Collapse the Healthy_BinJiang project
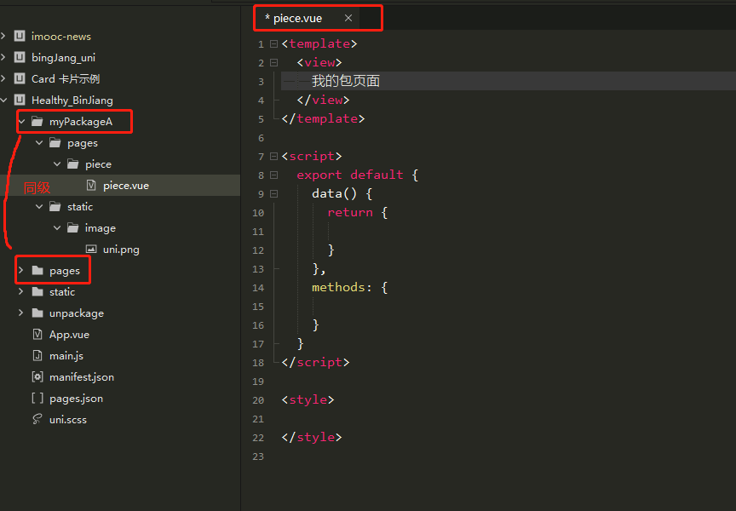Image resolution: width=736 pixels, height=511 pixels. click(3, 100)
